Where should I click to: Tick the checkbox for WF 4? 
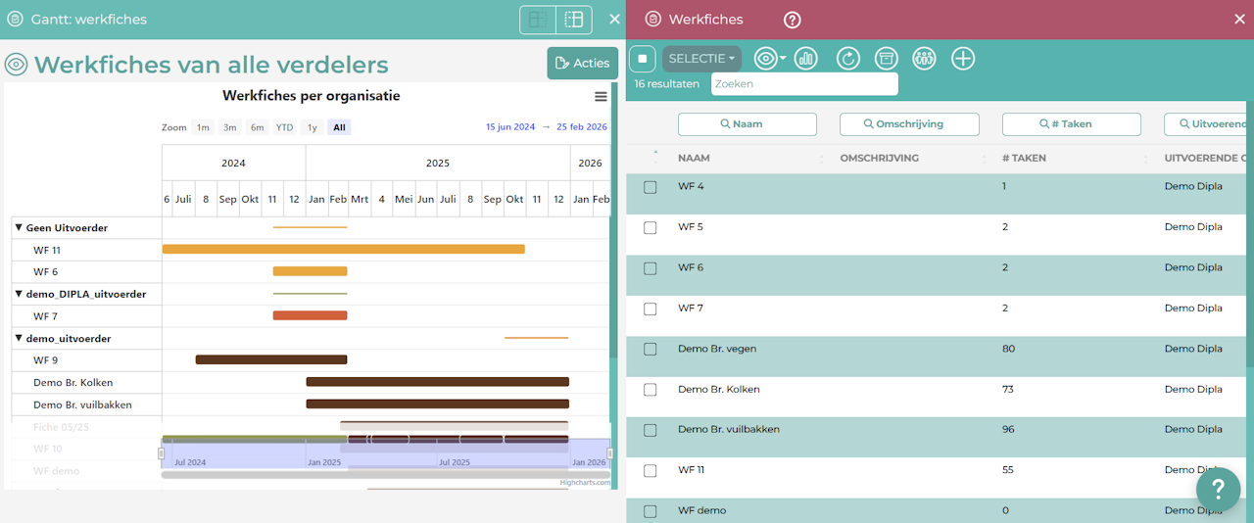(x=651, y=187)
